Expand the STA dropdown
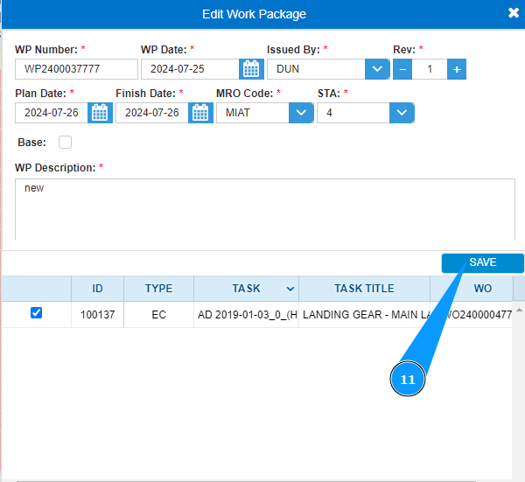 tap(402, 113)
